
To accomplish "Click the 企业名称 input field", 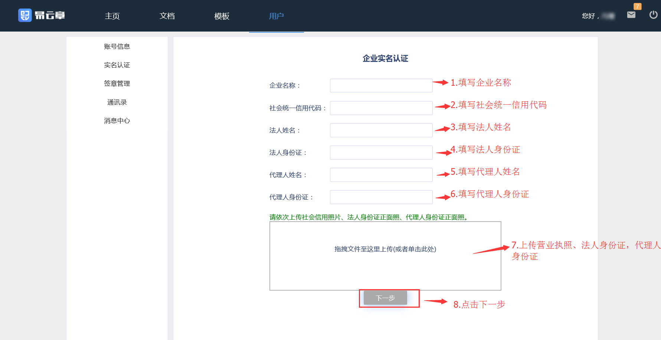I will [x=381, y=85].
